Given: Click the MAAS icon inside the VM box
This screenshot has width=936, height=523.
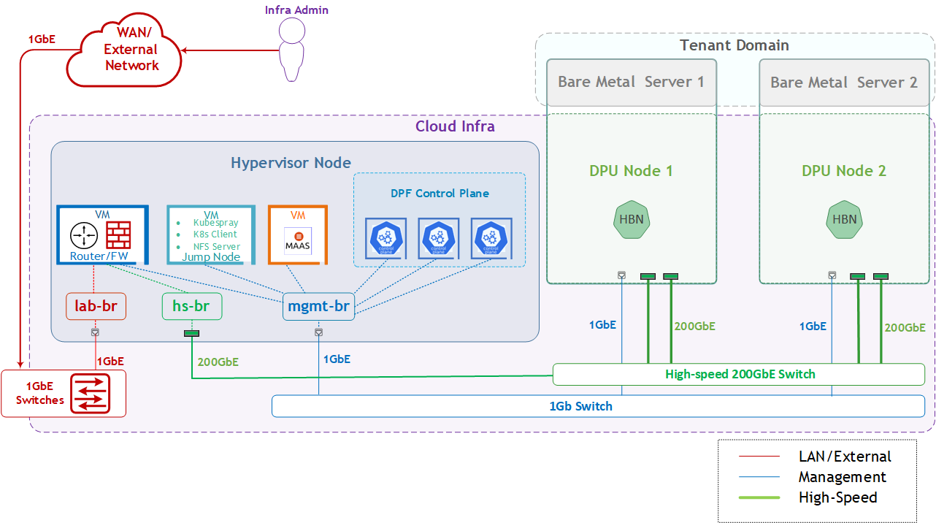Looking at the screenshot, I should [x=296, y=239].
